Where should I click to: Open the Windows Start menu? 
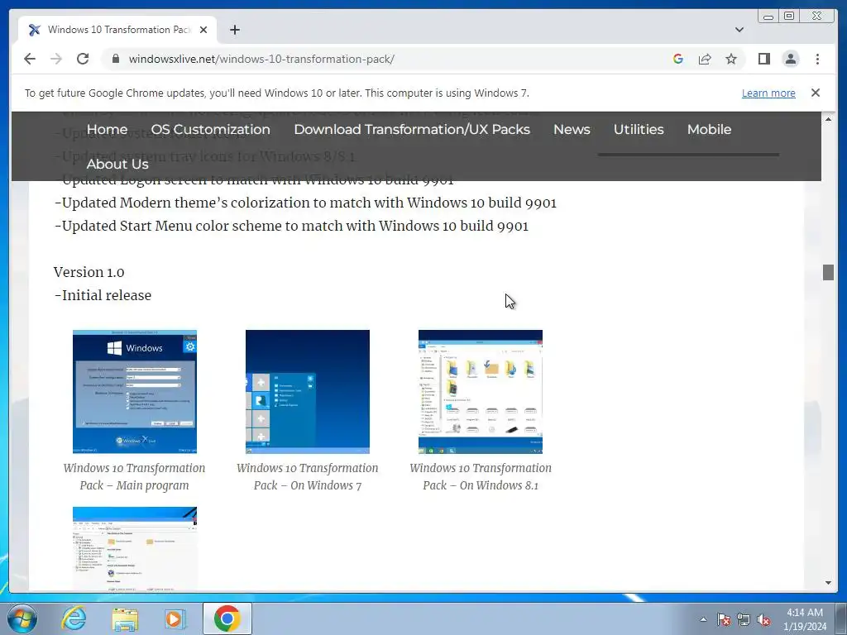(x=22, y=618)
